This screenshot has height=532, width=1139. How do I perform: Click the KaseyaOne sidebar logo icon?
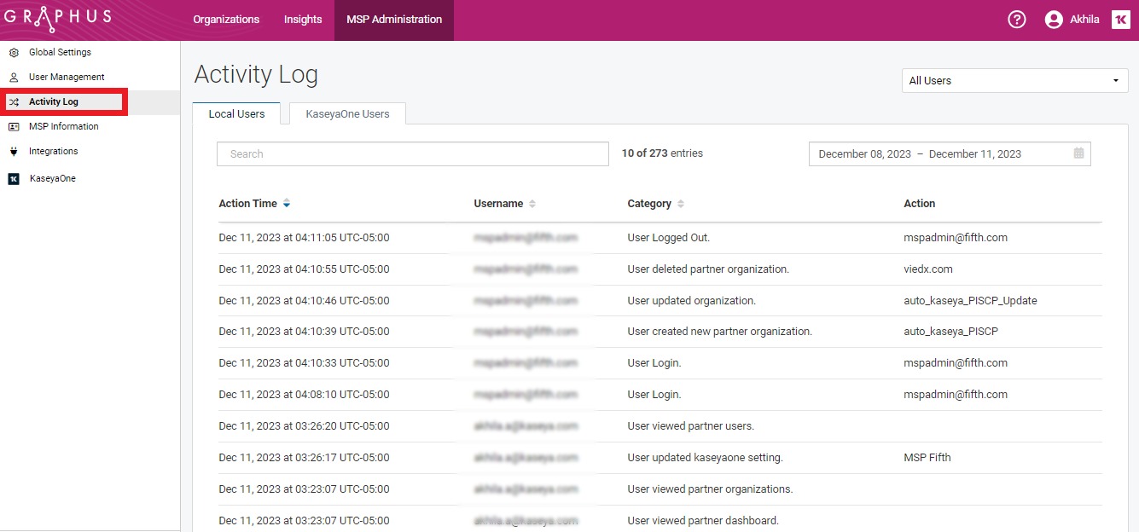tap(14, 179)
